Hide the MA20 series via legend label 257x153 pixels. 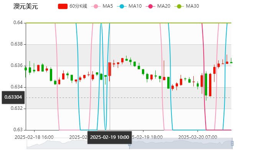coord(163,7)
